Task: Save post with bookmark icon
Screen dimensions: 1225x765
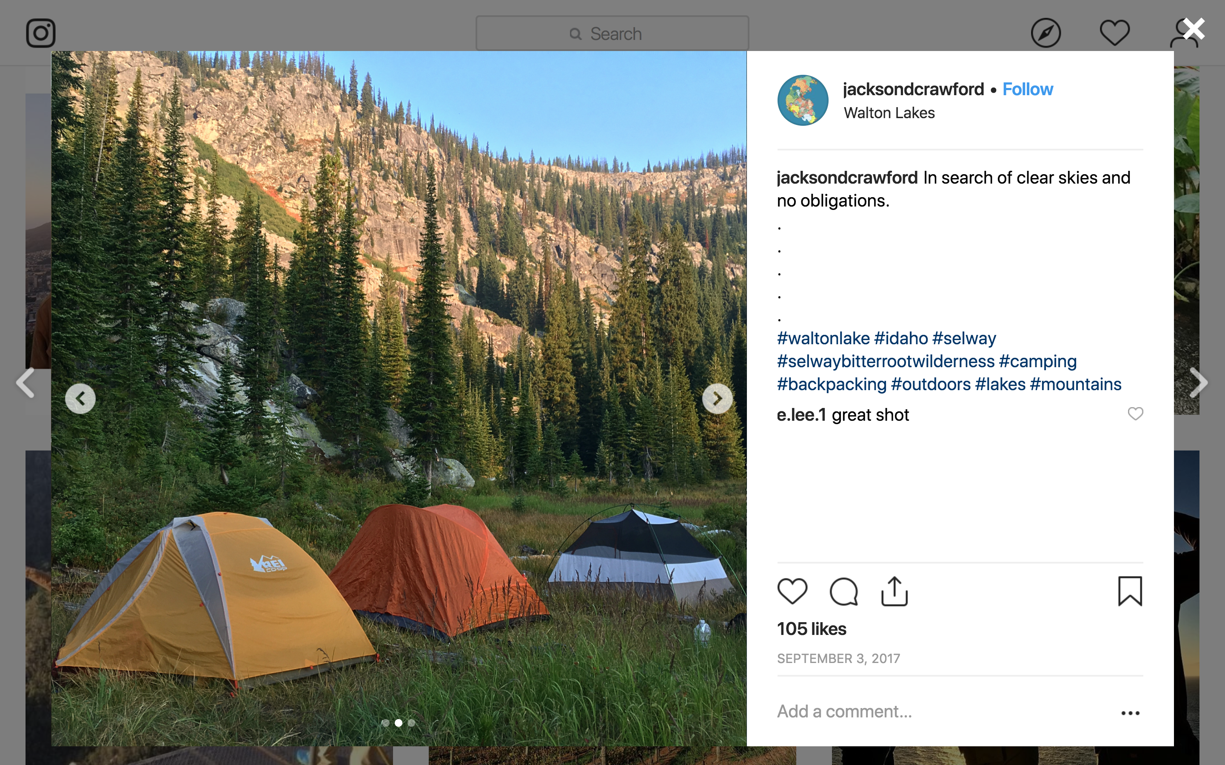Action: [x=1130, y=591]
